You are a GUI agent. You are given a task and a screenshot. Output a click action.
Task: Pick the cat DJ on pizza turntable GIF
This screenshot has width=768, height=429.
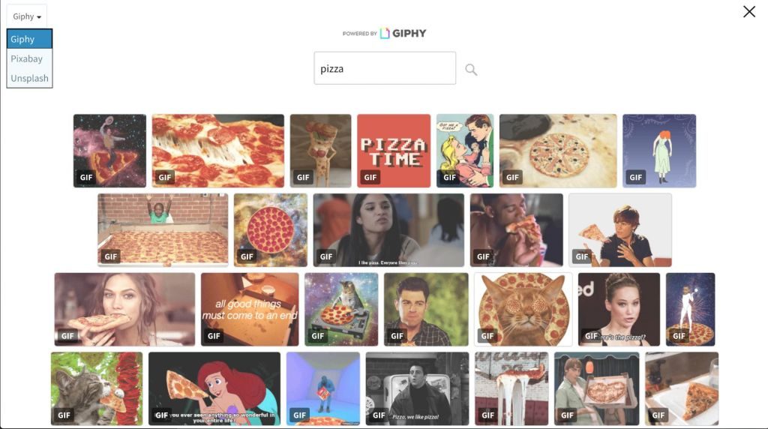coord(341,310)
